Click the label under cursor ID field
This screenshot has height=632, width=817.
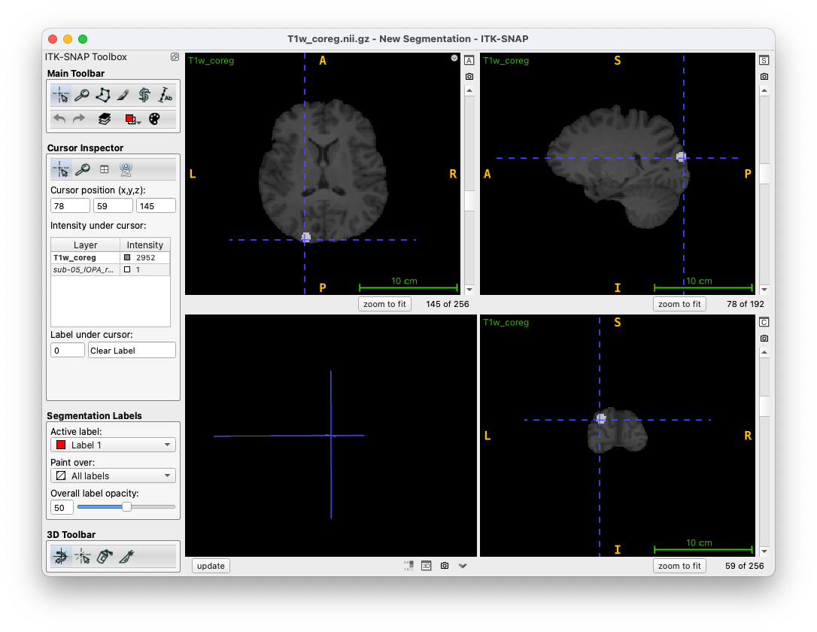pyautogui.click(x=67, y=350)
